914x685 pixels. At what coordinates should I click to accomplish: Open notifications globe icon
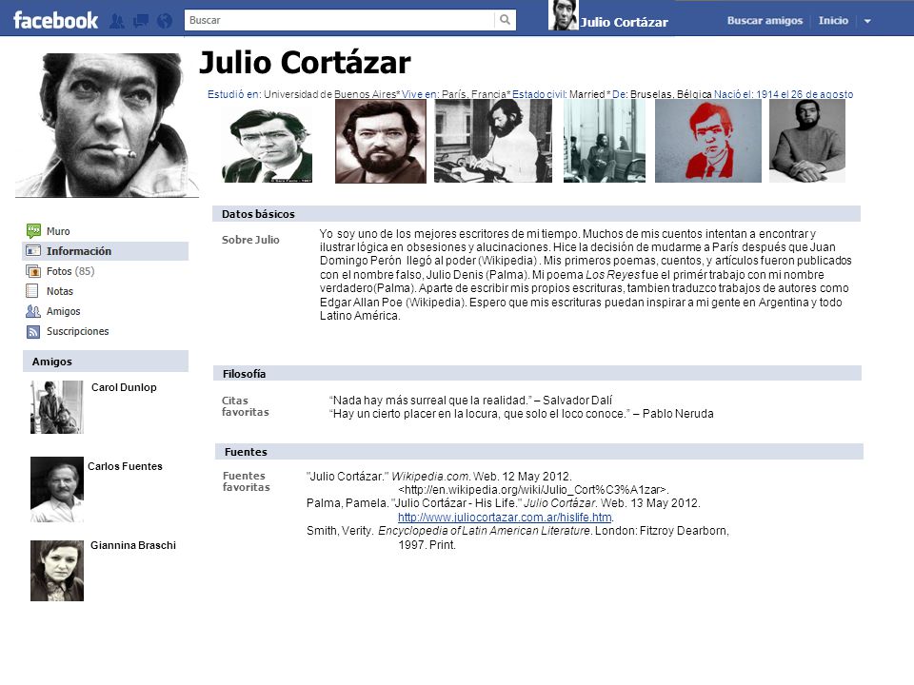[x=165, y=22]
